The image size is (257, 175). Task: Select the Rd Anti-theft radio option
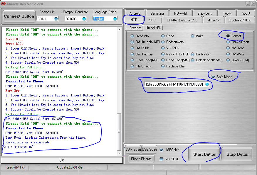pos(228,42)
